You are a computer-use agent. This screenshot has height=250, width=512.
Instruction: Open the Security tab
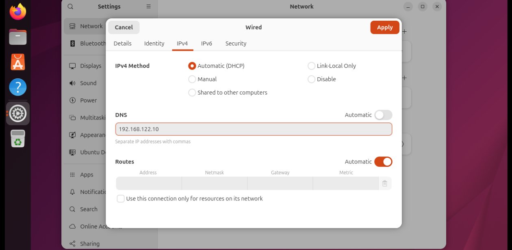(x=236, y=43)
